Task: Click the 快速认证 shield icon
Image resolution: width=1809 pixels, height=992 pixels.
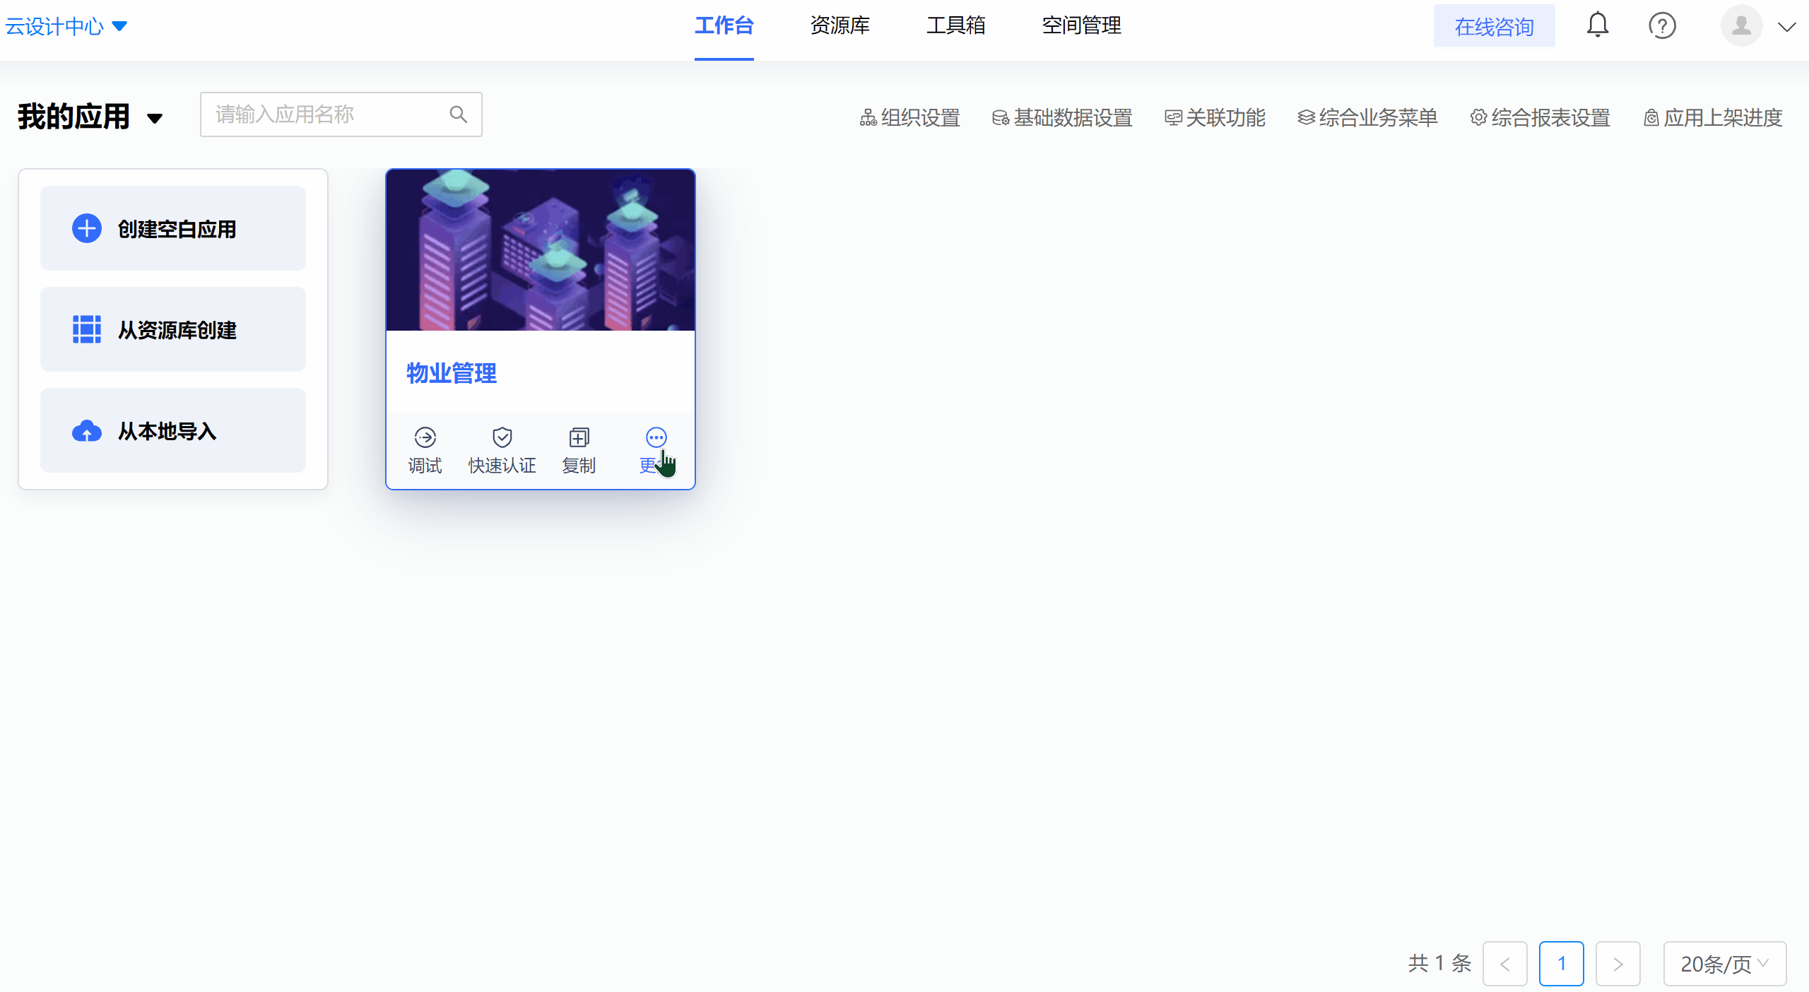Action: [x=502, y=437]
